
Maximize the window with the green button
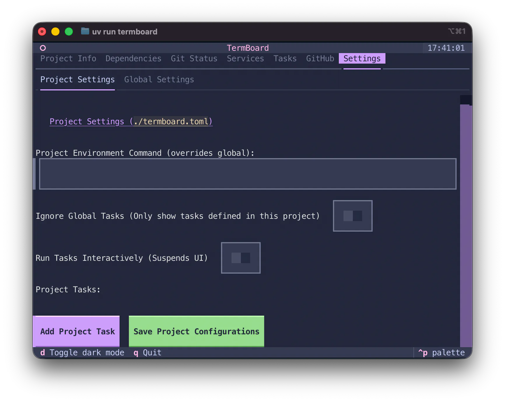click(x=69, y=31)
